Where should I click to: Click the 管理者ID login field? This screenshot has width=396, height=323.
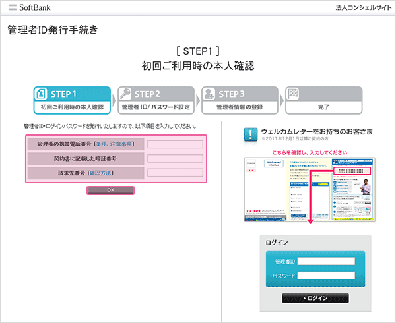[326, 261]
